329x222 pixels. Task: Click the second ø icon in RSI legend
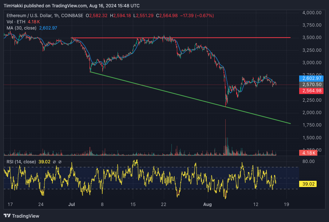[x=60, y=161]
